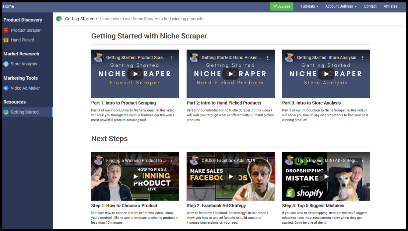Play the Store Analysis intro video
The image size is (408, 231).
(326, 74)
